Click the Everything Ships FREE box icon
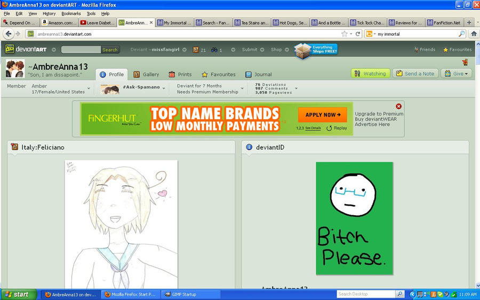This screenshot has width=480, height=300. 302,51
